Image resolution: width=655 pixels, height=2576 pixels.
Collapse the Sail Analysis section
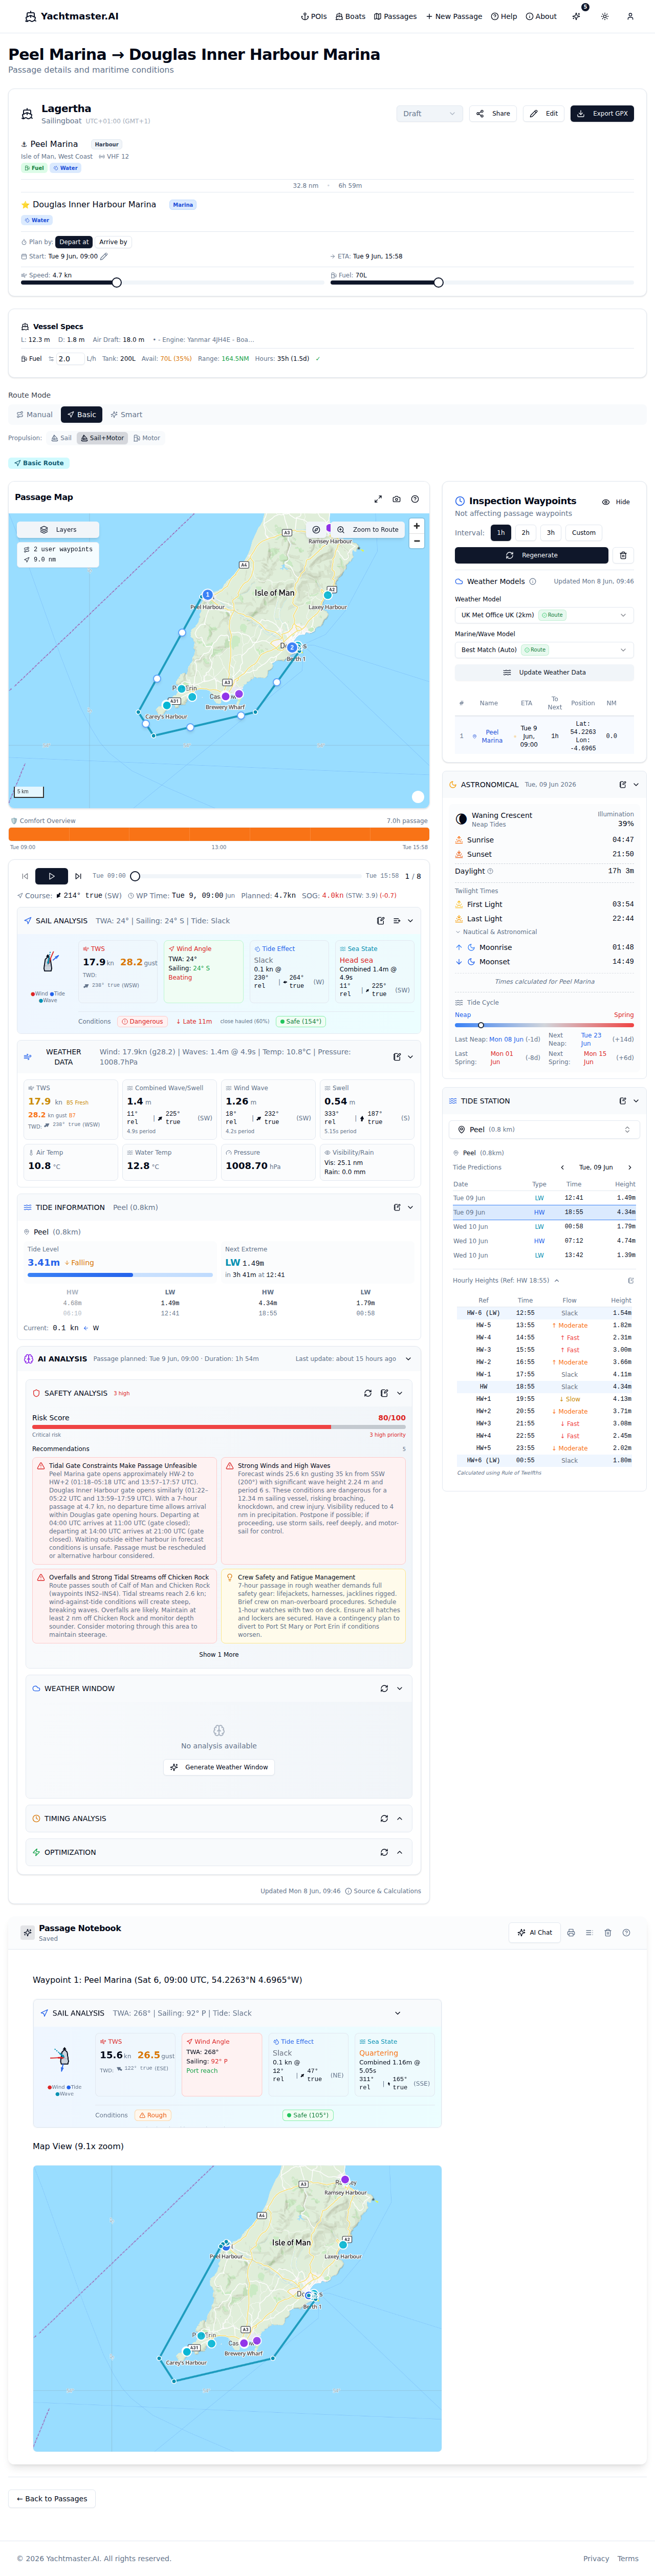[x=410, y=921]
